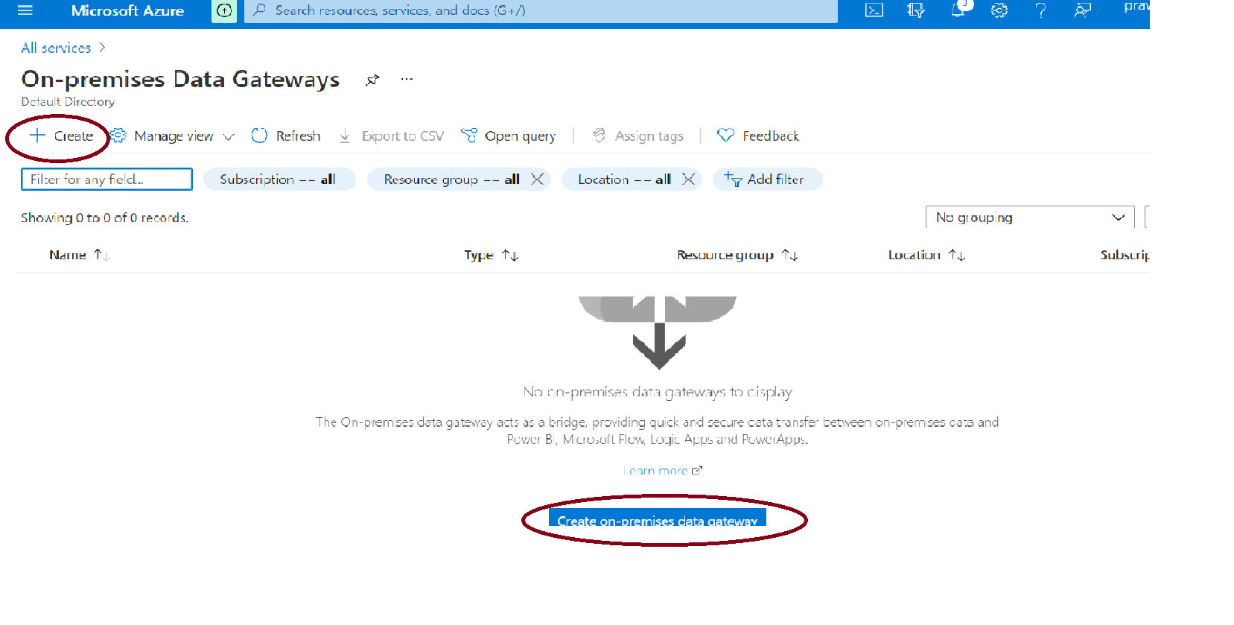
Task: Go back to All services breadcrumb
Action: point(56,48)
